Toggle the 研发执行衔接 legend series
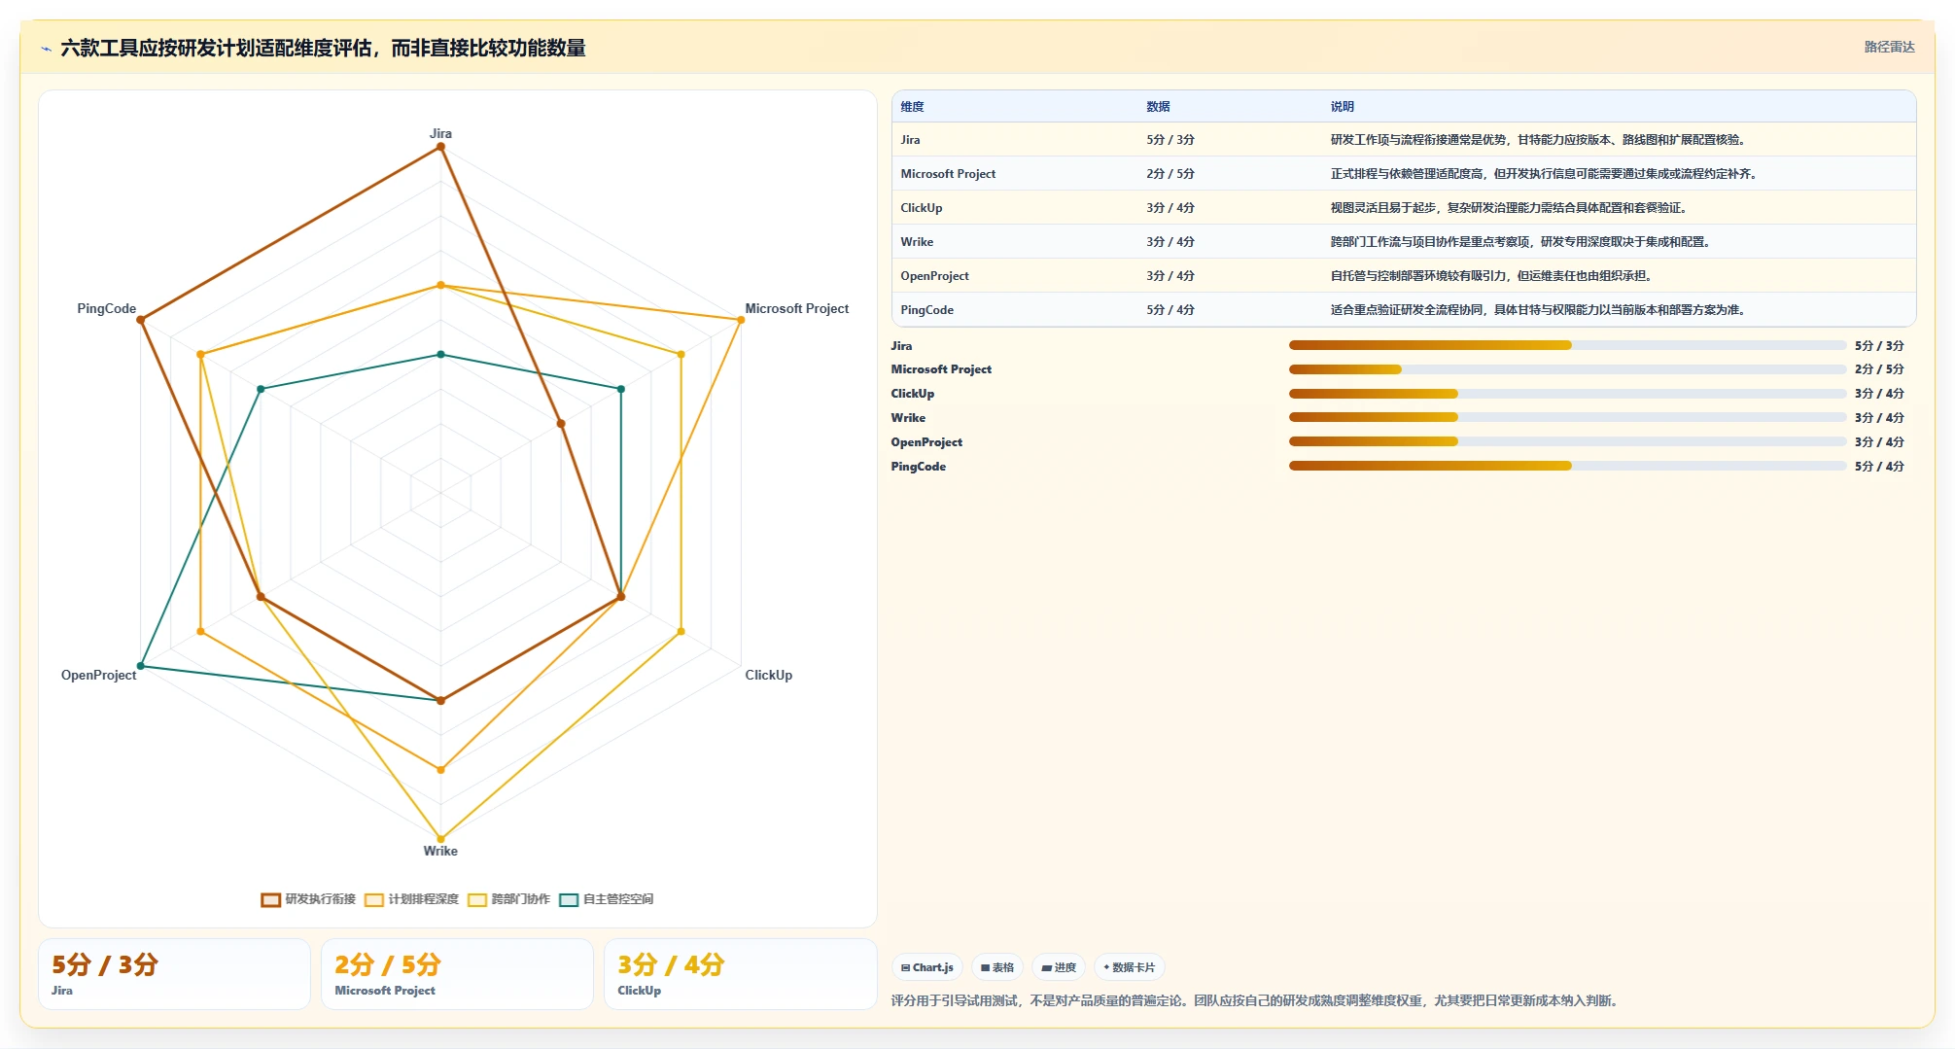Image resolution: width=1955 pixels, height=1049 pixels. [308, 899]
